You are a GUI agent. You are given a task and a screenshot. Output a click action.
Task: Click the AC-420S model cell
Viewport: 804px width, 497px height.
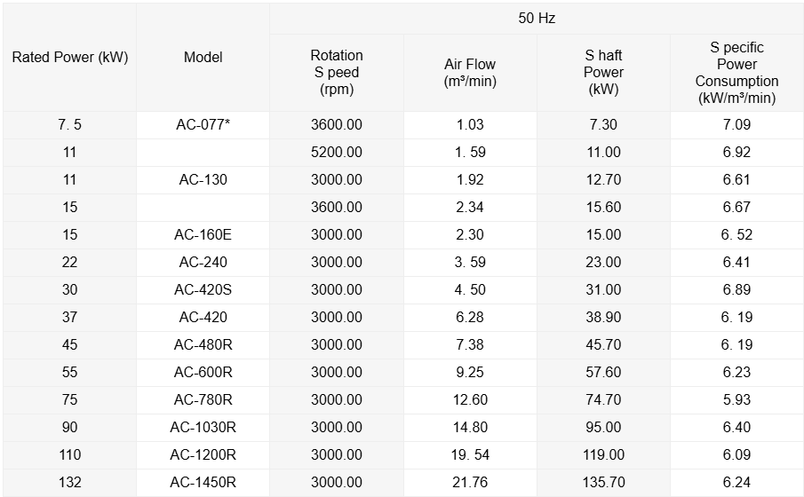pos(203,290)
